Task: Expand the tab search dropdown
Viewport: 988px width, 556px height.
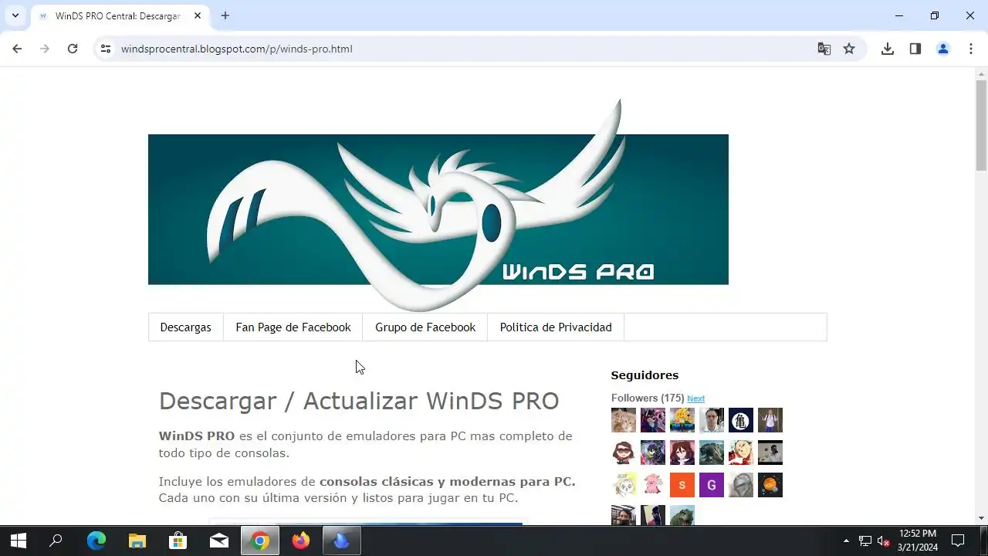Action: 15,15
